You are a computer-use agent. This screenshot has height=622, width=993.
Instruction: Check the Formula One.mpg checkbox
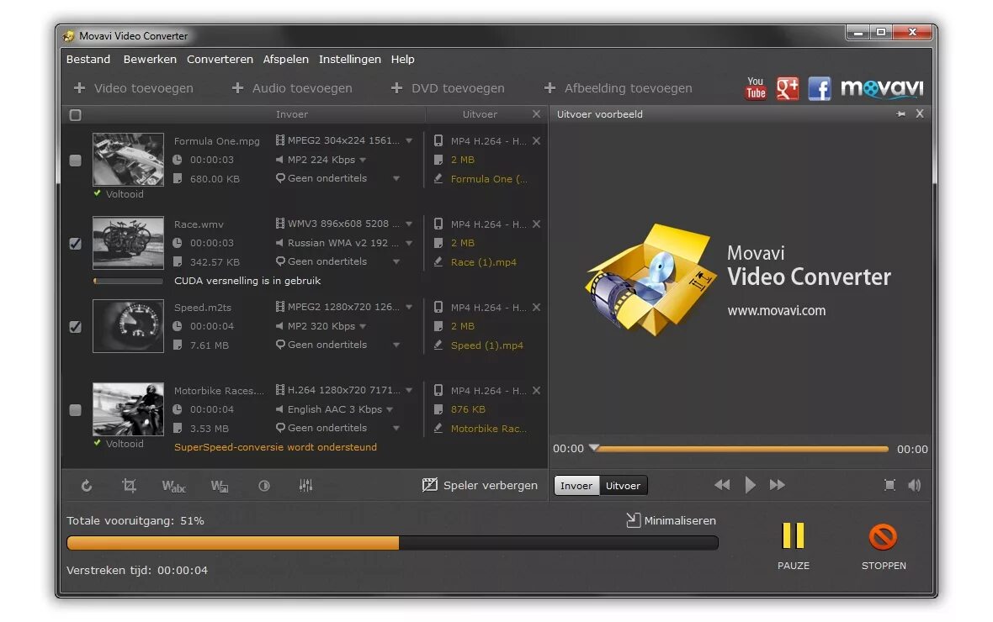click(x=76, y=161)
